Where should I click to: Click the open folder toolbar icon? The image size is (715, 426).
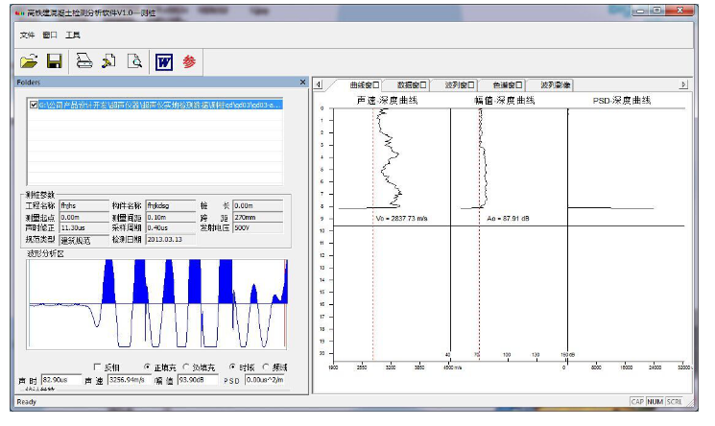tap(29, 61)
